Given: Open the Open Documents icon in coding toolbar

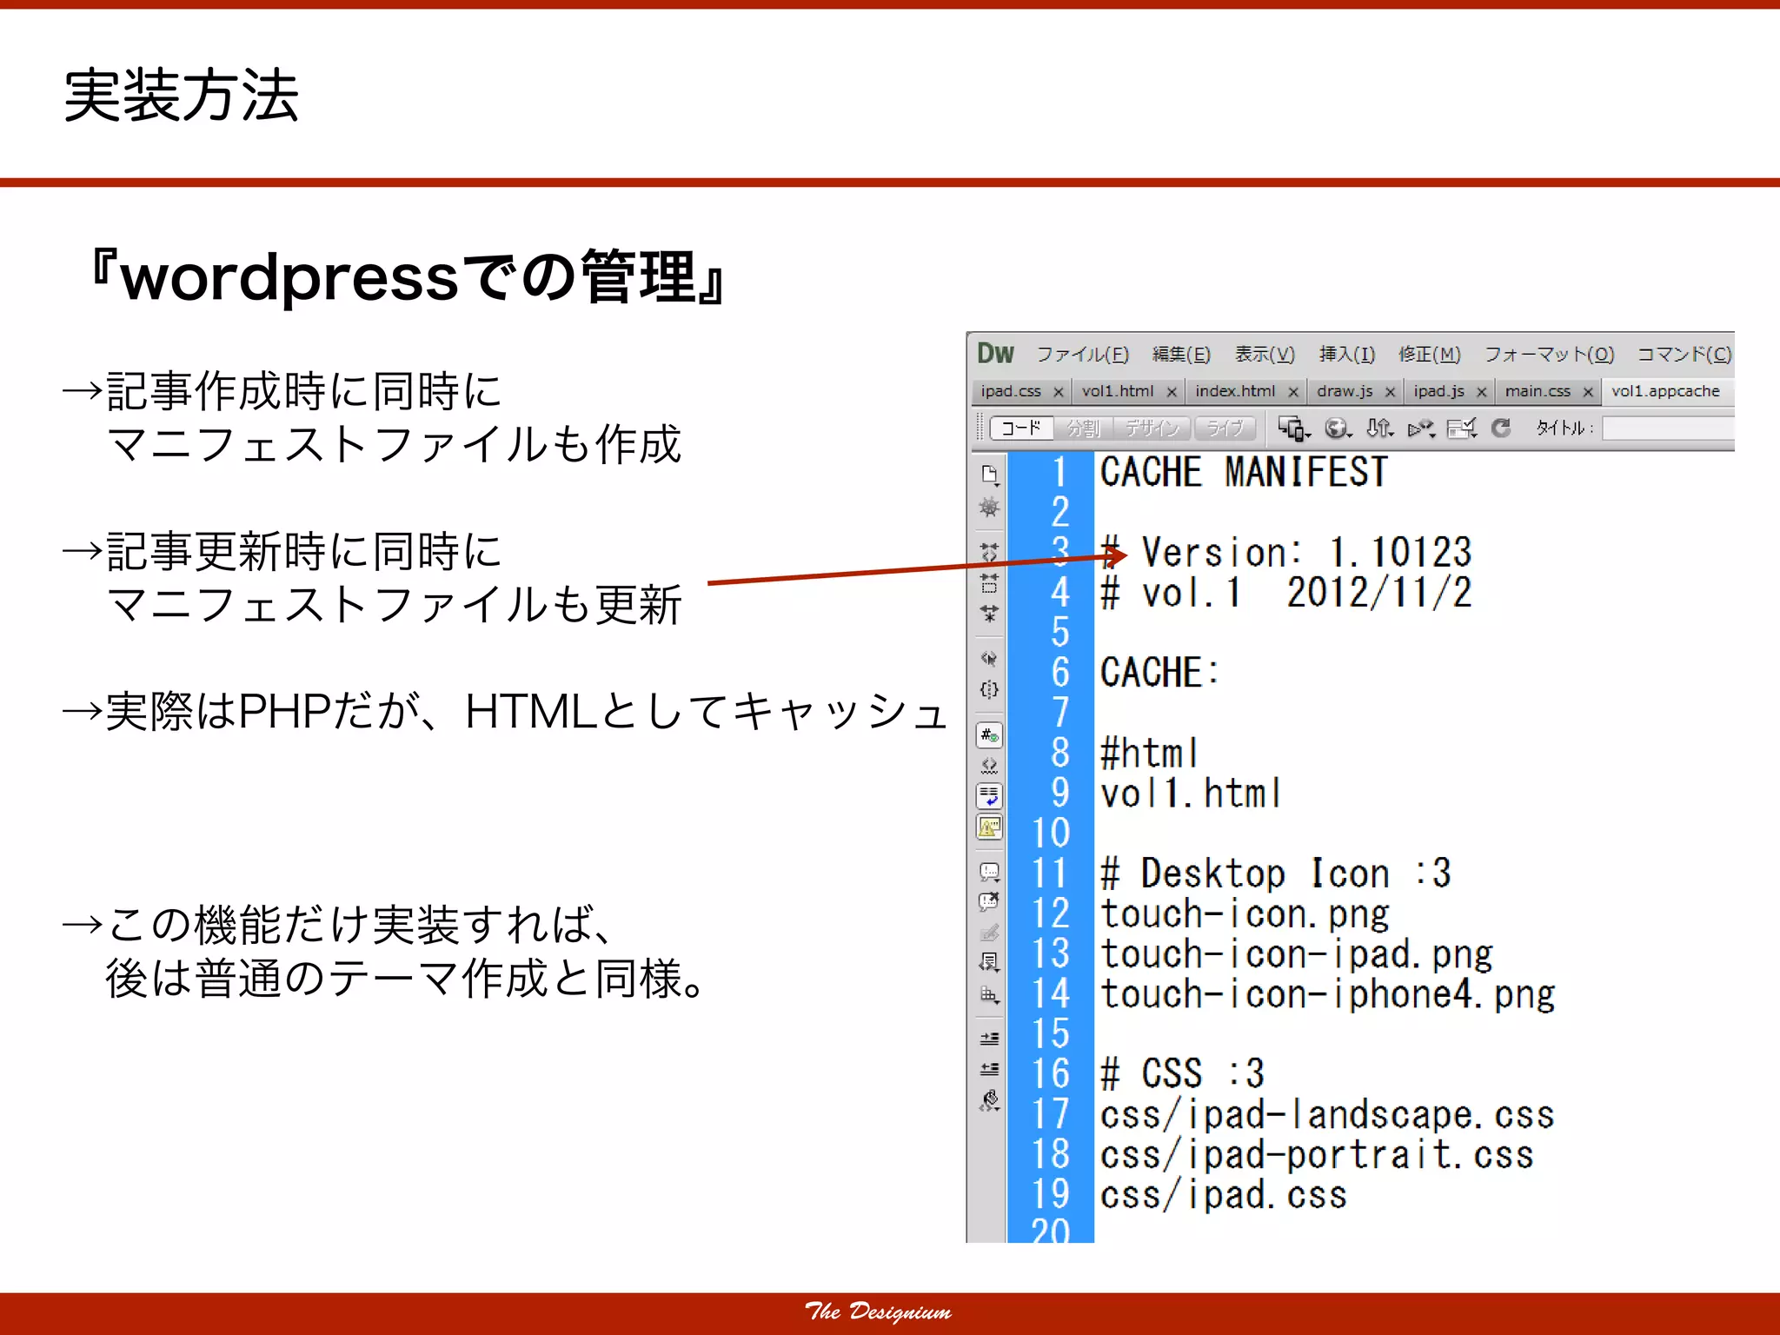Looking at the screenshot, I should (x=989, y=475).
